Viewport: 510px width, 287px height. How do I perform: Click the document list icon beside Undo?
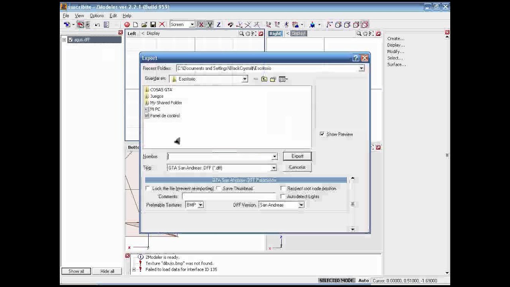point(106,25)
